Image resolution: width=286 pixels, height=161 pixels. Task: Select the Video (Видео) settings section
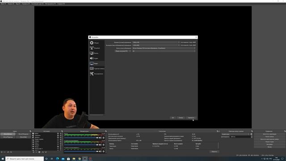pyautogui.click(x=97, y=64)
